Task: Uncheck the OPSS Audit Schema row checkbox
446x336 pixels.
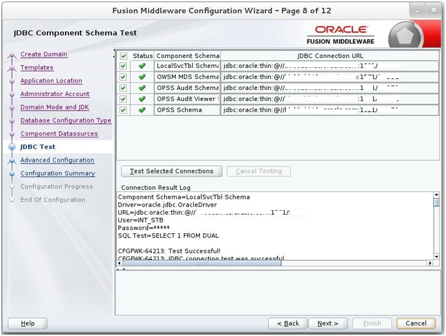Action: pyautogui.click(x=123, y=88)
